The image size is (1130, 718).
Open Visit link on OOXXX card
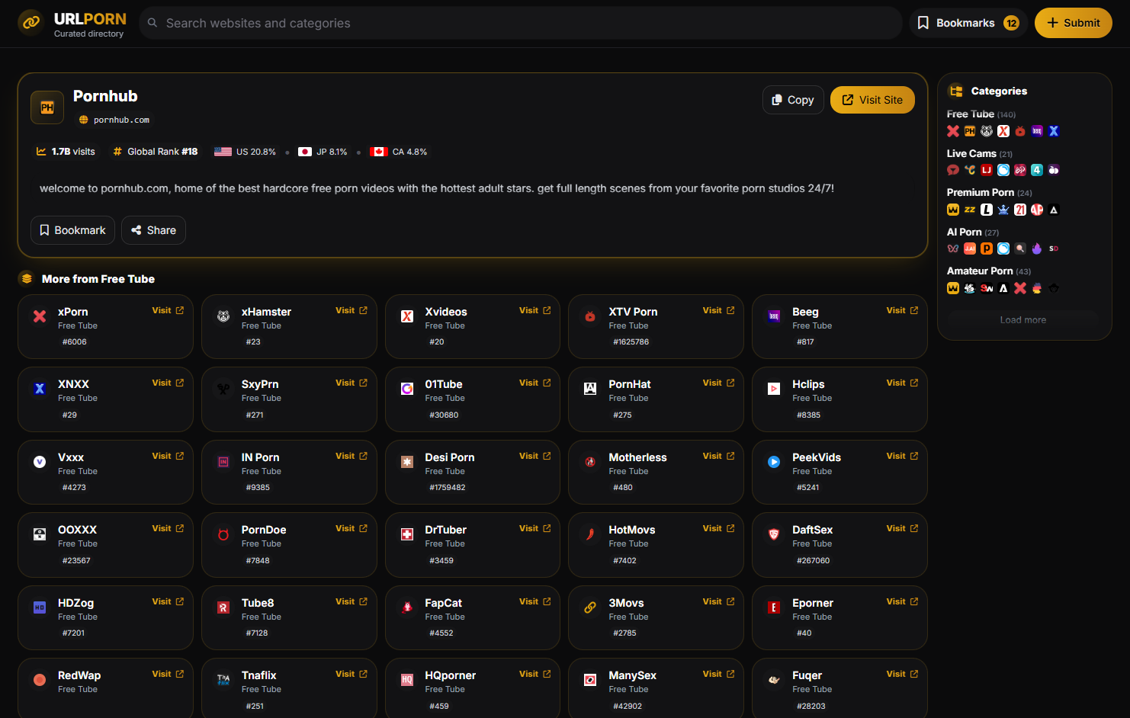pyautogui.click(x=168, y=528)
